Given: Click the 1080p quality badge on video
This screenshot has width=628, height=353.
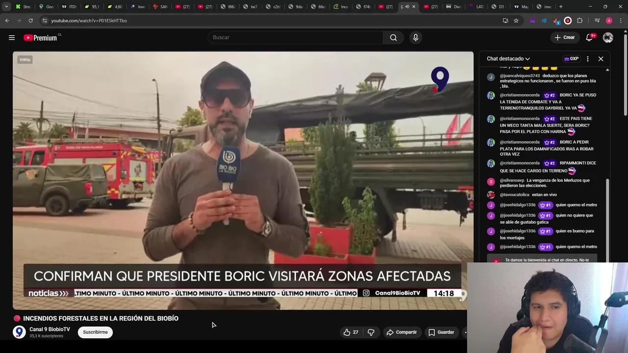Looking at the screenshot, I should (x=25, y=60).
